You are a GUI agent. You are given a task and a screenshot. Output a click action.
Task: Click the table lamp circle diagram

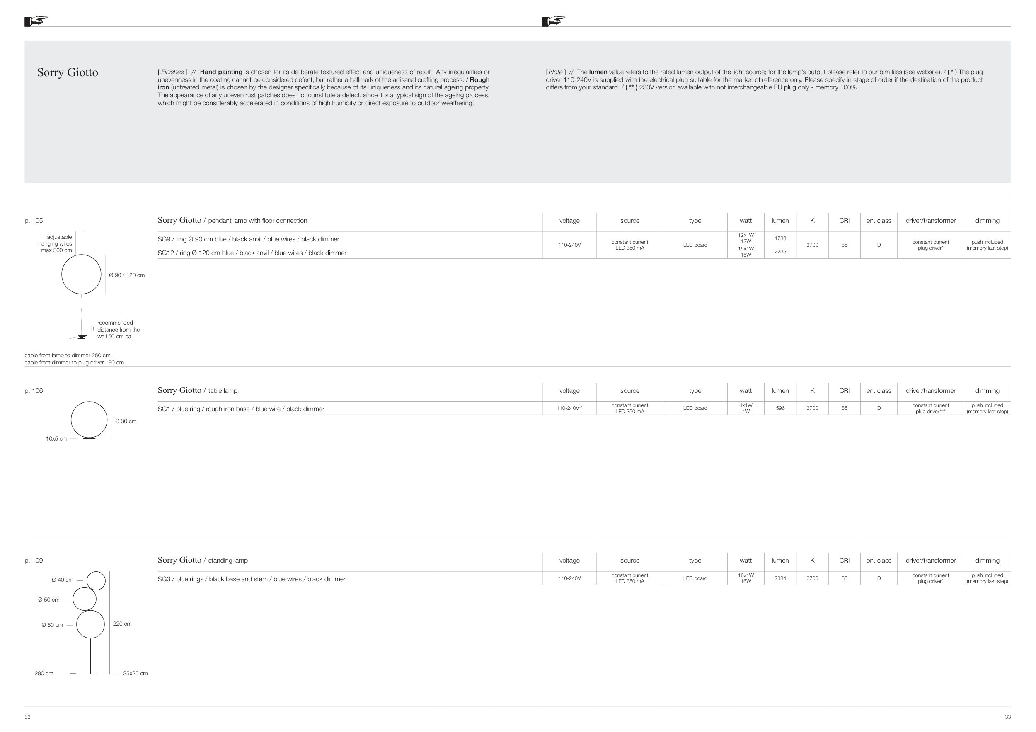coord(89,420)
